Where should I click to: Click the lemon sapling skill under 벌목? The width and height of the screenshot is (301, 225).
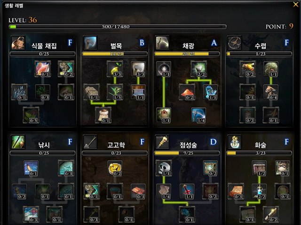click(115, 69)
